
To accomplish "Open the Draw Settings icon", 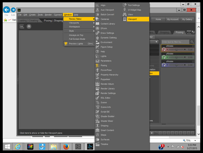I will pyautogui.click(x=97, y=33).
